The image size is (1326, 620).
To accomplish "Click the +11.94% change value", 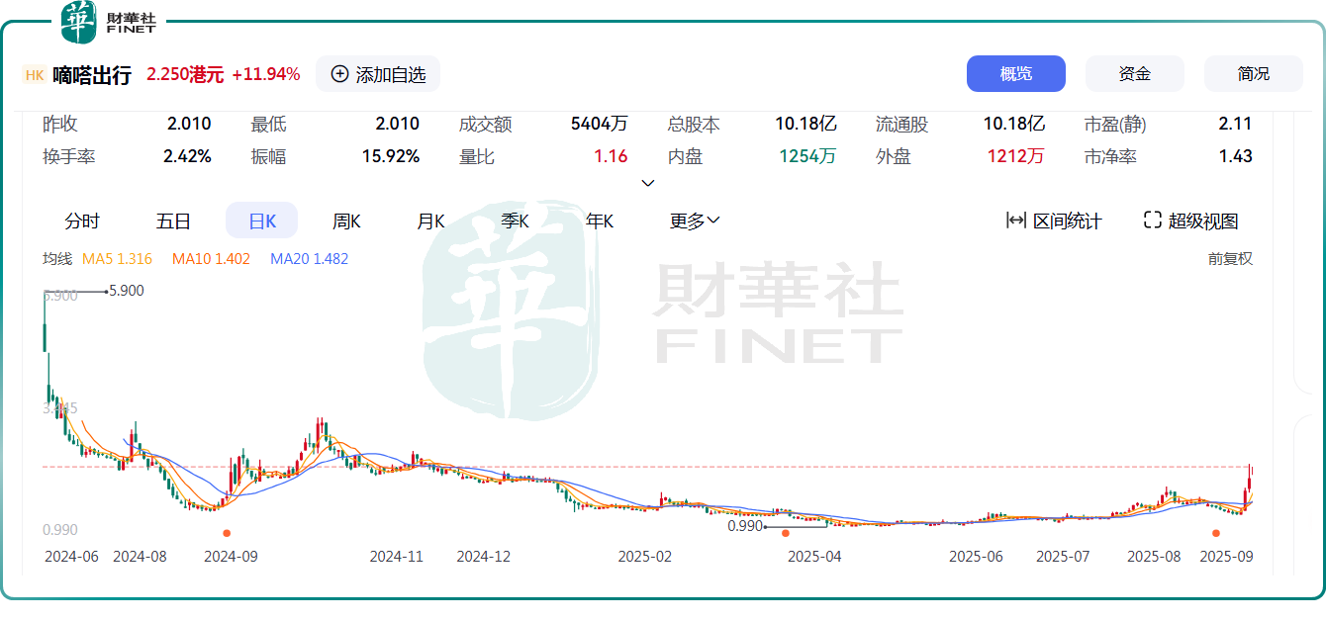I will 266,75.
